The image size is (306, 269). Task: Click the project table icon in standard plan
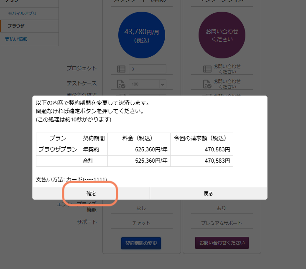(121, 69)
